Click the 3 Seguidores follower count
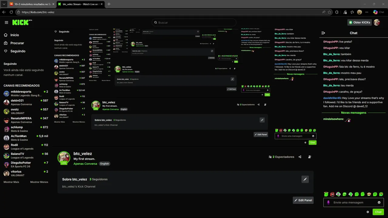Image resolution: width=388 pixels, height=218 pixels. coord(99,179)
